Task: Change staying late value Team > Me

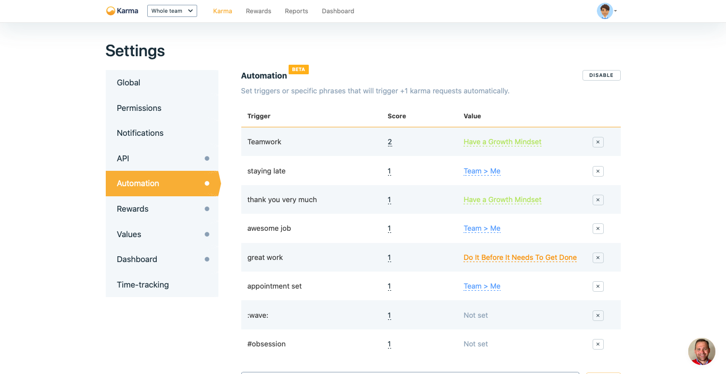Action: [x=482, y=171]
